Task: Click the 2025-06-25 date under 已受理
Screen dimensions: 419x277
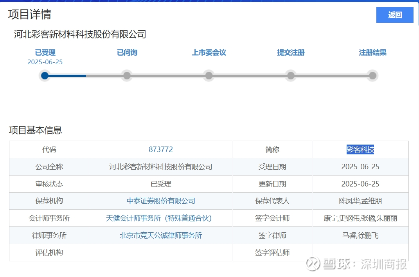Action: click(45, 62)
